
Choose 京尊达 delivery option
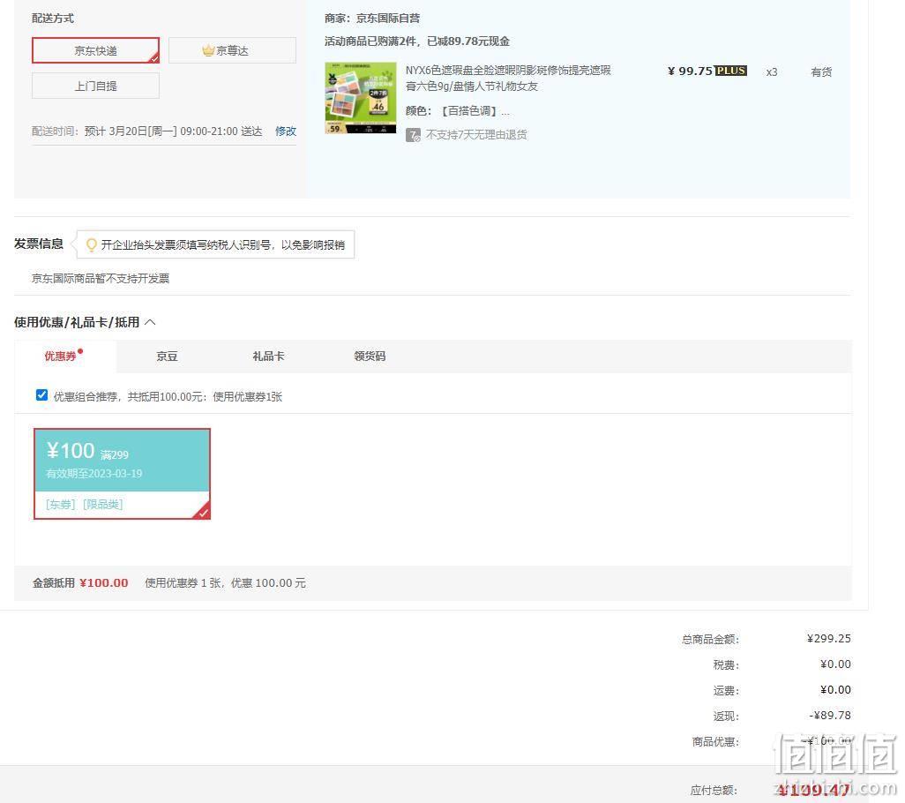[232, 51]
